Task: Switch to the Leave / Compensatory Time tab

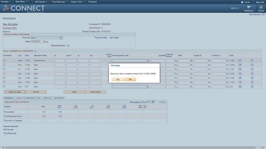Action: tap(29, 98)
